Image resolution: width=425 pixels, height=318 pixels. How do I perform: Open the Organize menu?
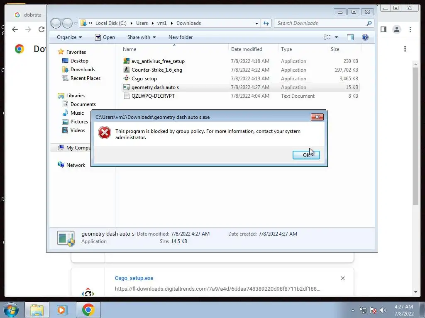click(x=69, y=37)
